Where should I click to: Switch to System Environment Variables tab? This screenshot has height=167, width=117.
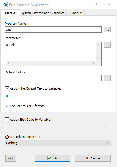(x=43, y=13)
